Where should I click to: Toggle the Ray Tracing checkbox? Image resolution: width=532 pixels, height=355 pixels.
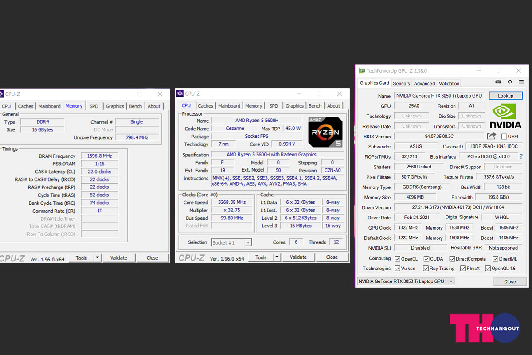pos(426,269)
